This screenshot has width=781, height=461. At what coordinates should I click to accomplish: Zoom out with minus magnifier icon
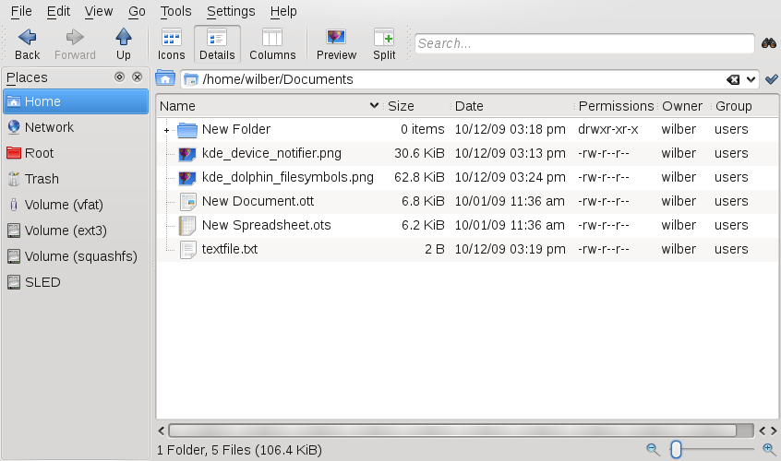(653, 450)
